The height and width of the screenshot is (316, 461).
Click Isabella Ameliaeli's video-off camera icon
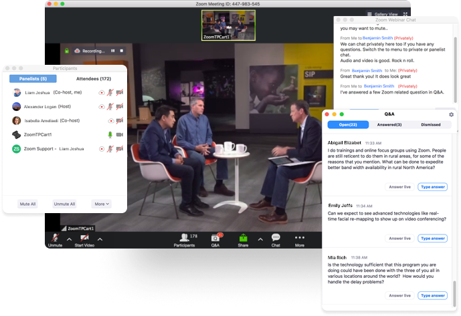[119, 120]
